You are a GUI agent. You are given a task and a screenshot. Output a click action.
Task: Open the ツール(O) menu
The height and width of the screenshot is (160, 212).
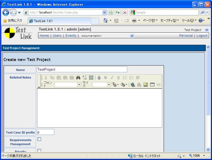[189, 21]
